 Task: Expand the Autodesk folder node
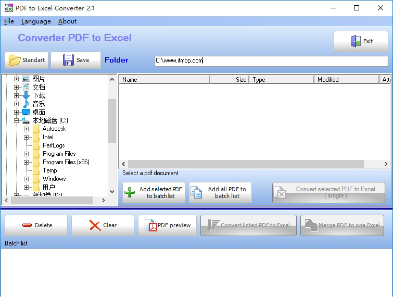tap(26, 129)
